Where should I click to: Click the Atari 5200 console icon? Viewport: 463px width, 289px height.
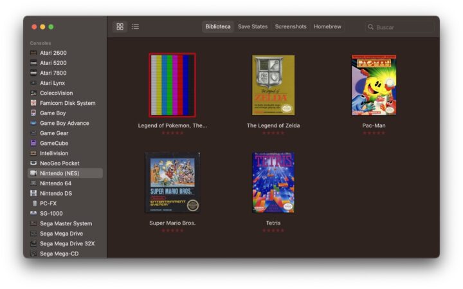33,63
